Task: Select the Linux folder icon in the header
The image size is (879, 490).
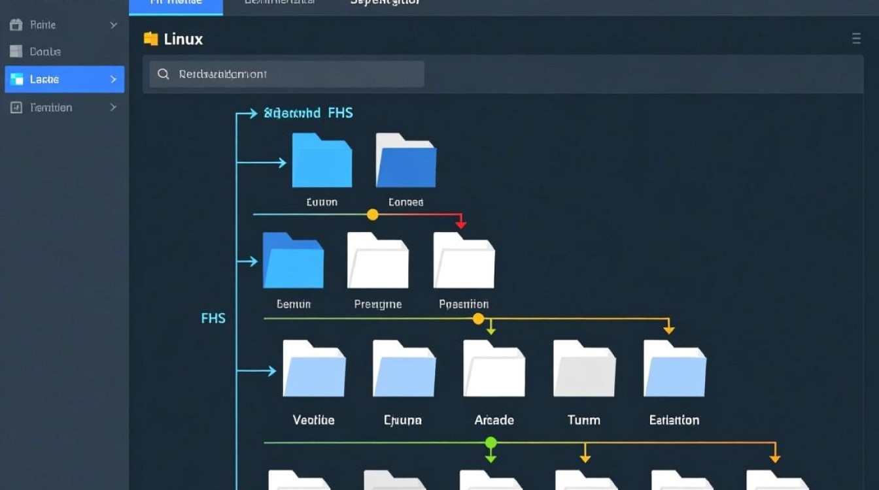Action: click(x=151, y=39)
